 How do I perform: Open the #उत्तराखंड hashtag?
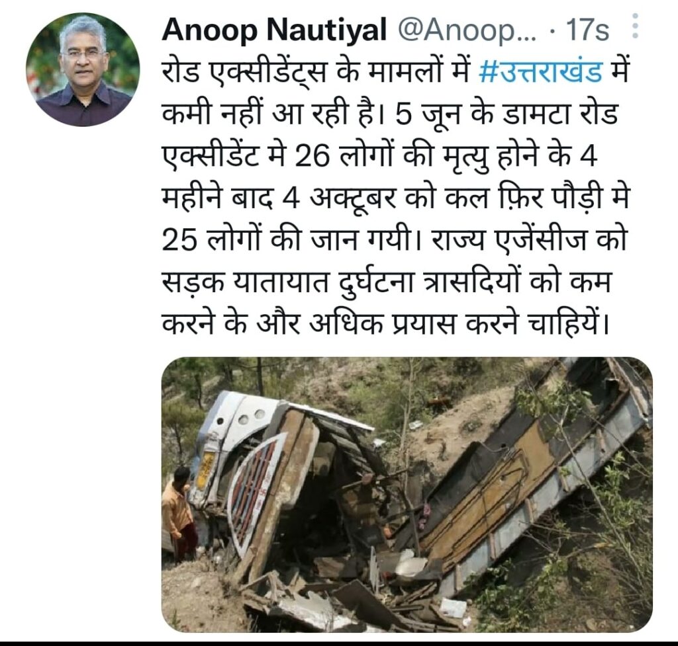click(x=540, y=73)
